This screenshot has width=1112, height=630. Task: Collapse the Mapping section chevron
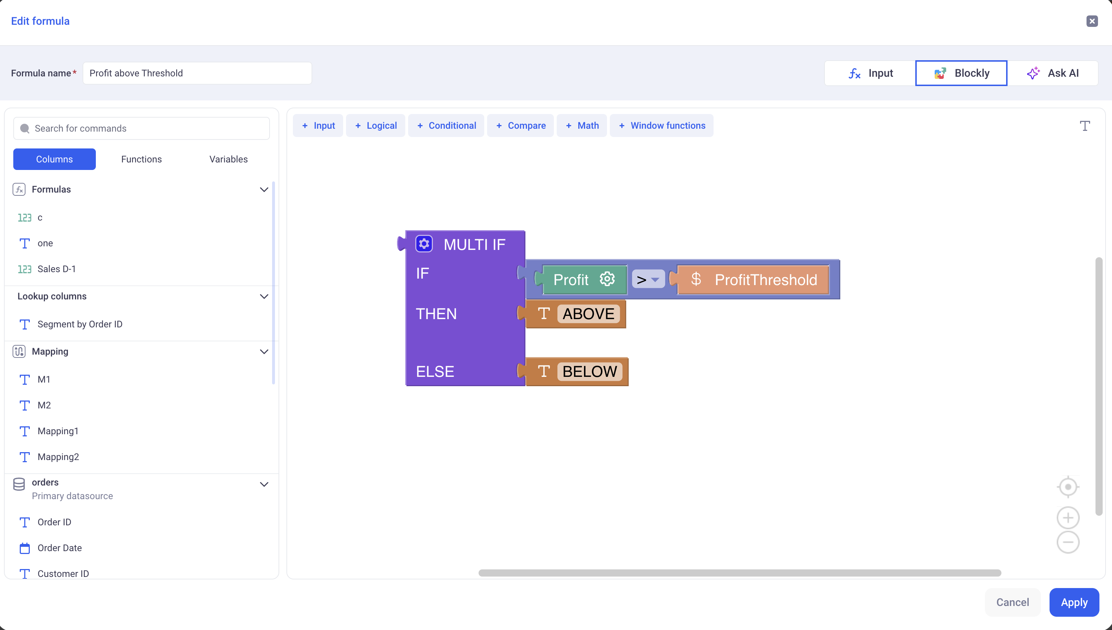click(264, 352)
